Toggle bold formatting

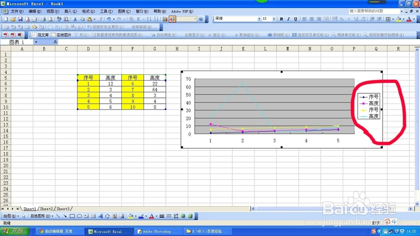coord(281,19)
